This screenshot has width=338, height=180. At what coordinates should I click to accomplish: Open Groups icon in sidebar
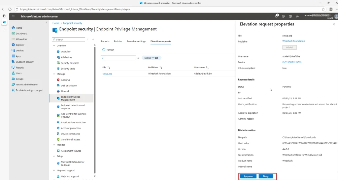pos(13,79)
